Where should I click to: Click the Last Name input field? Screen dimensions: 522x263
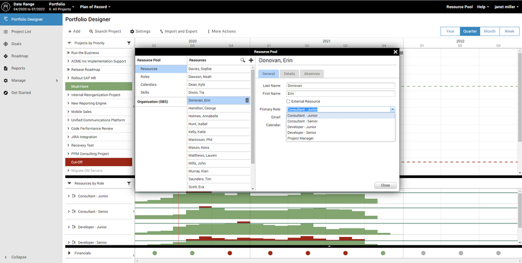340,86
